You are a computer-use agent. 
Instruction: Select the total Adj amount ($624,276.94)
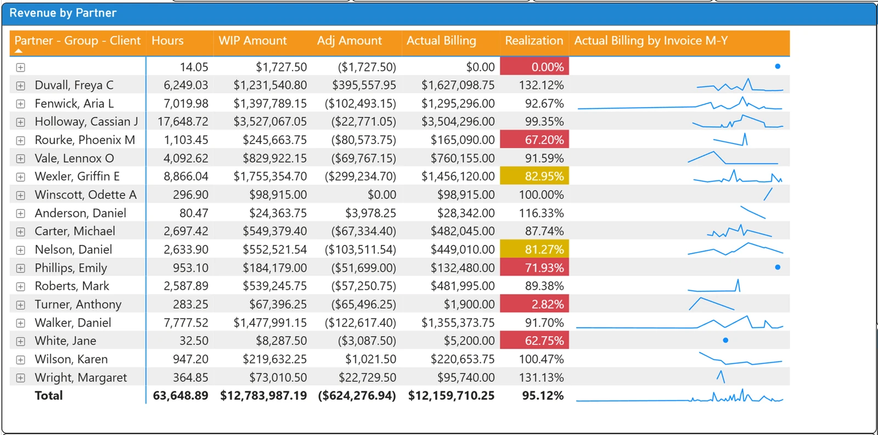click(357, 396)
